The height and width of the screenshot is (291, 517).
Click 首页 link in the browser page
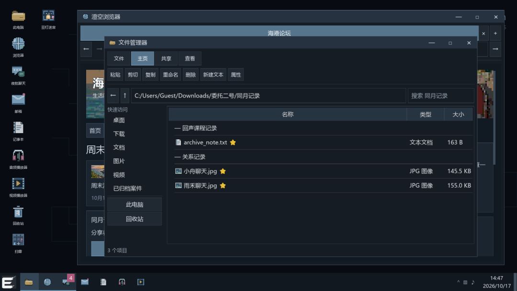[x=95, y=131]
